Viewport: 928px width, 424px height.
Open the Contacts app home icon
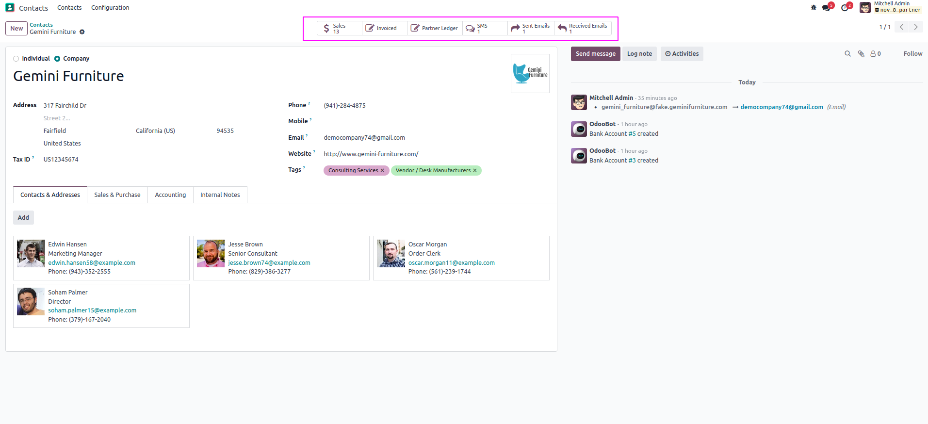click(x=10, y=8)
